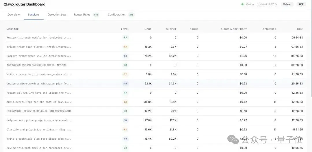Switch to the Detection Log tab
The image size is (312, 152).
(57, 15)
